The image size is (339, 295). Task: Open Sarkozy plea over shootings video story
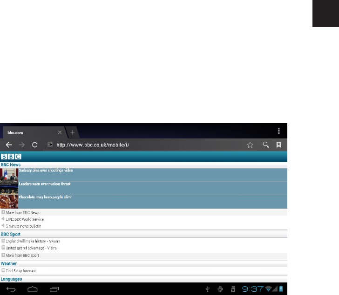click(46, 170)
